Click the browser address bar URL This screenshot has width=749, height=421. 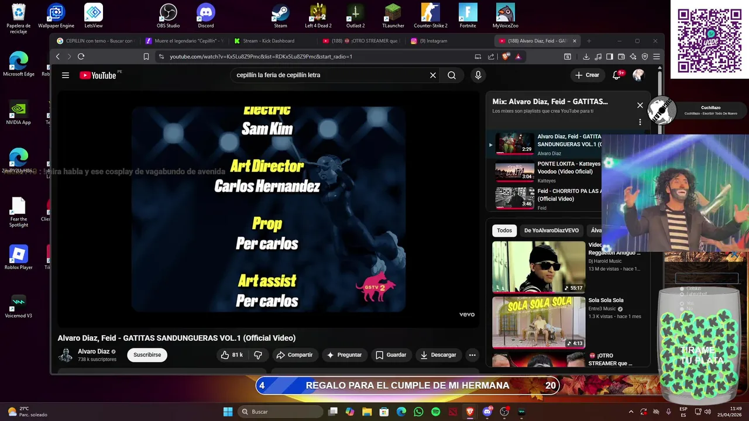point(261,57)
